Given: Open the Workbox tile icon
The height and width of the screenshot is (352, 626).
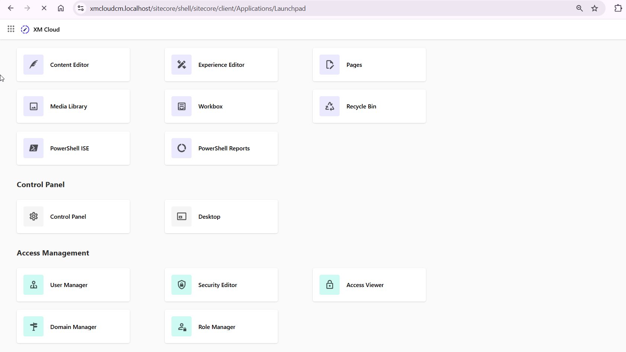Looking at the screenshot, I should point(182,106).
